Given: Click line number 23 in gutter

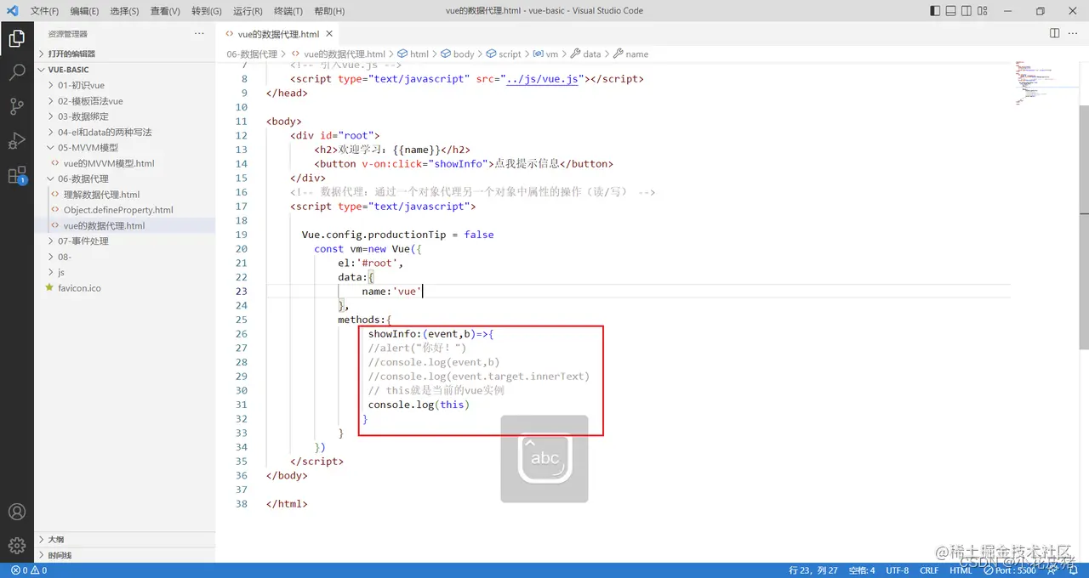Looking at the screenshot, I should (x=242, y=292).
